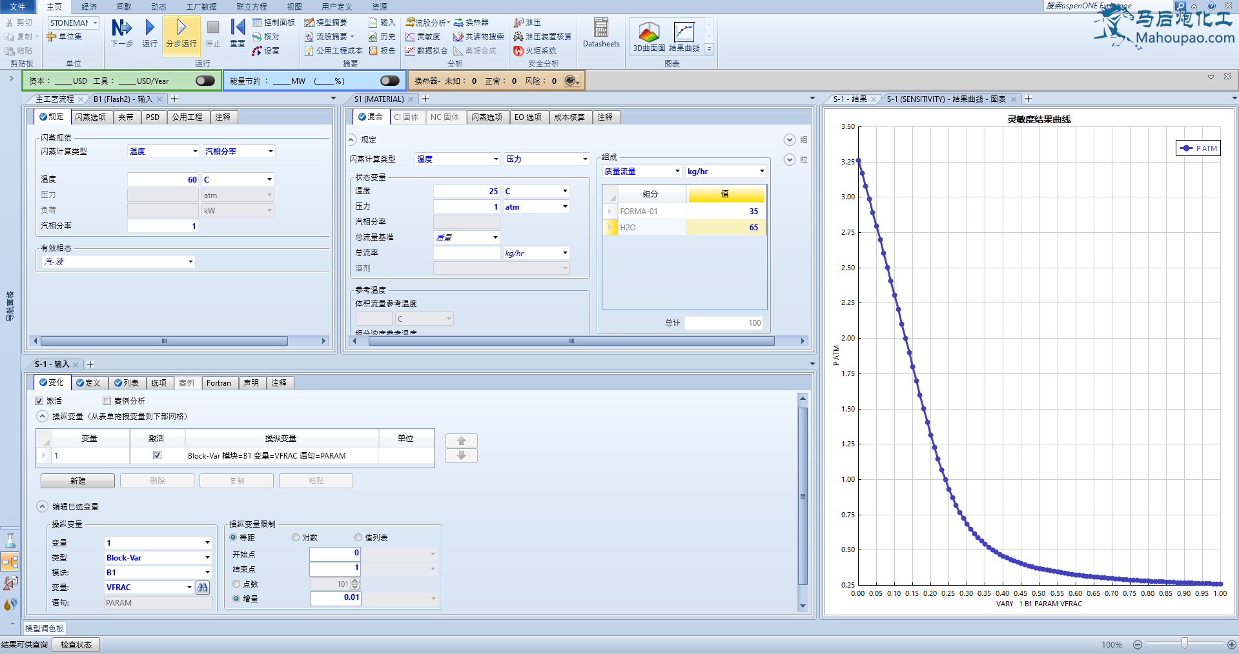Viewport: 1239px width, 654px height.
Task: Collapse the 编辑已选变量 section
Action: coord(42,506)
